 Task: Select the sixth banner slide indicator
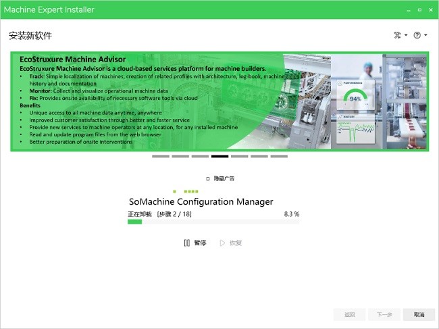point(259,156)
